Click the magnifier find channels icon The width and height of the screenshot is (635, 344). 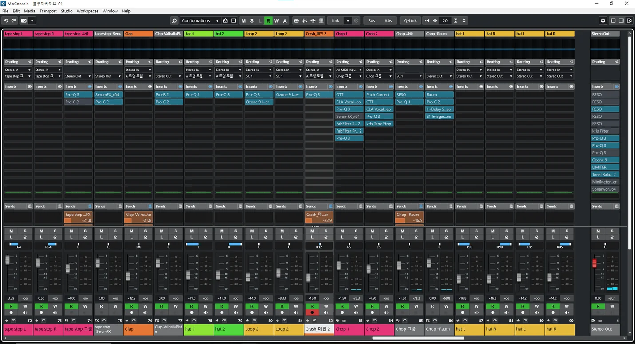[x=174, y=20]
